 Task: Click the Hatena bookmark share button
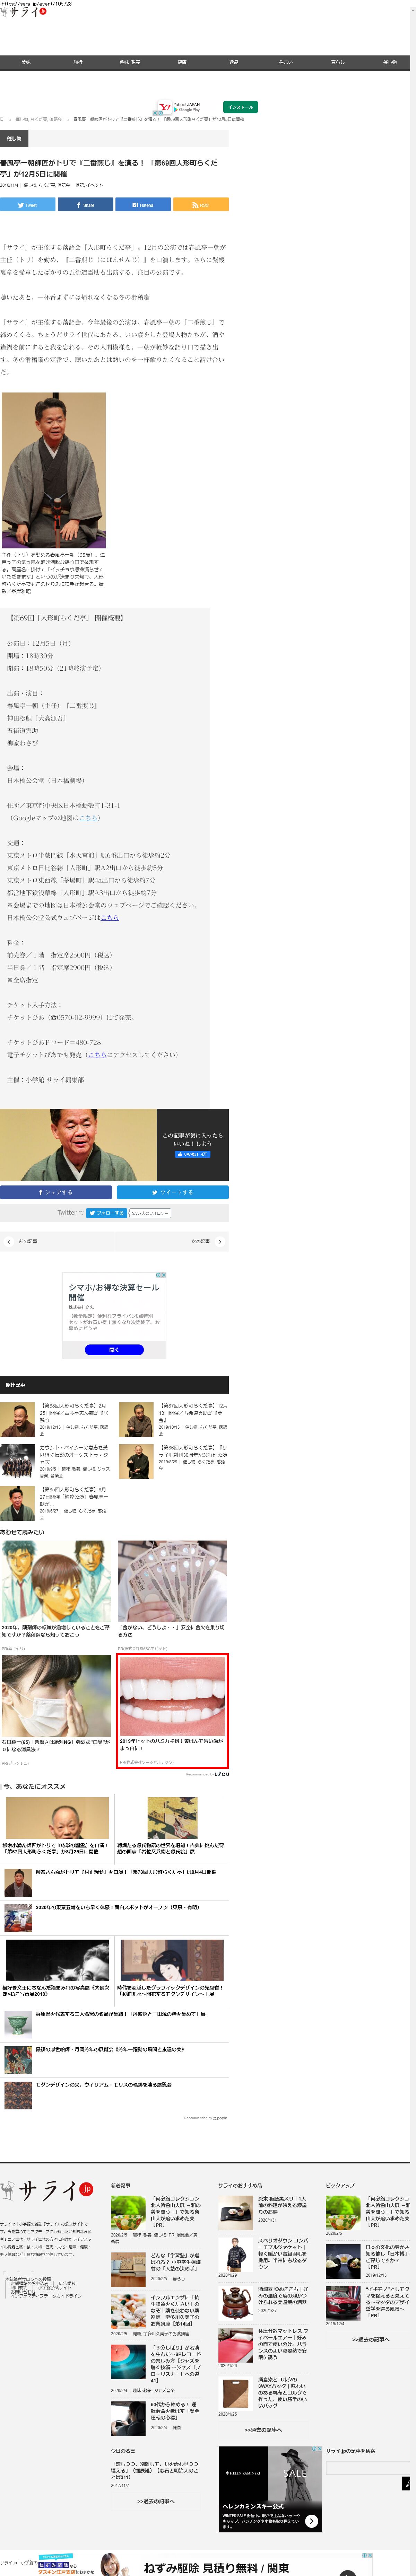[x=143, y=204]
